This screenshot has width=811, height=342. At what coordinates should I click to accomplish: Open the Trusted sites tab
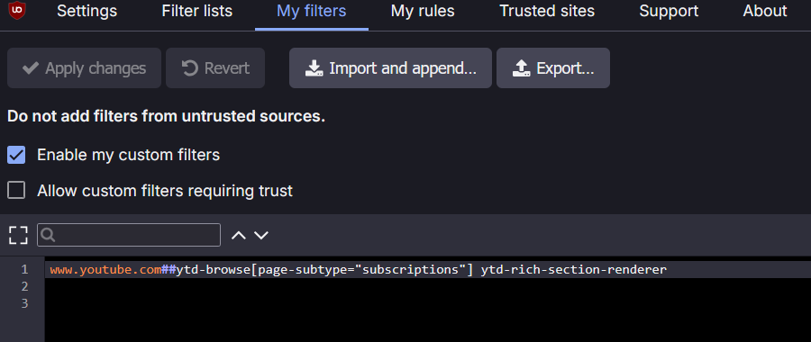547,11
